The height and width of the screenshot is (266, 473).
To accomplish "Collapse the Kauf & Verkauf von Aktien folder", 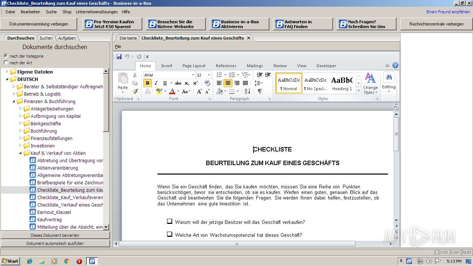I will (20, 153).
